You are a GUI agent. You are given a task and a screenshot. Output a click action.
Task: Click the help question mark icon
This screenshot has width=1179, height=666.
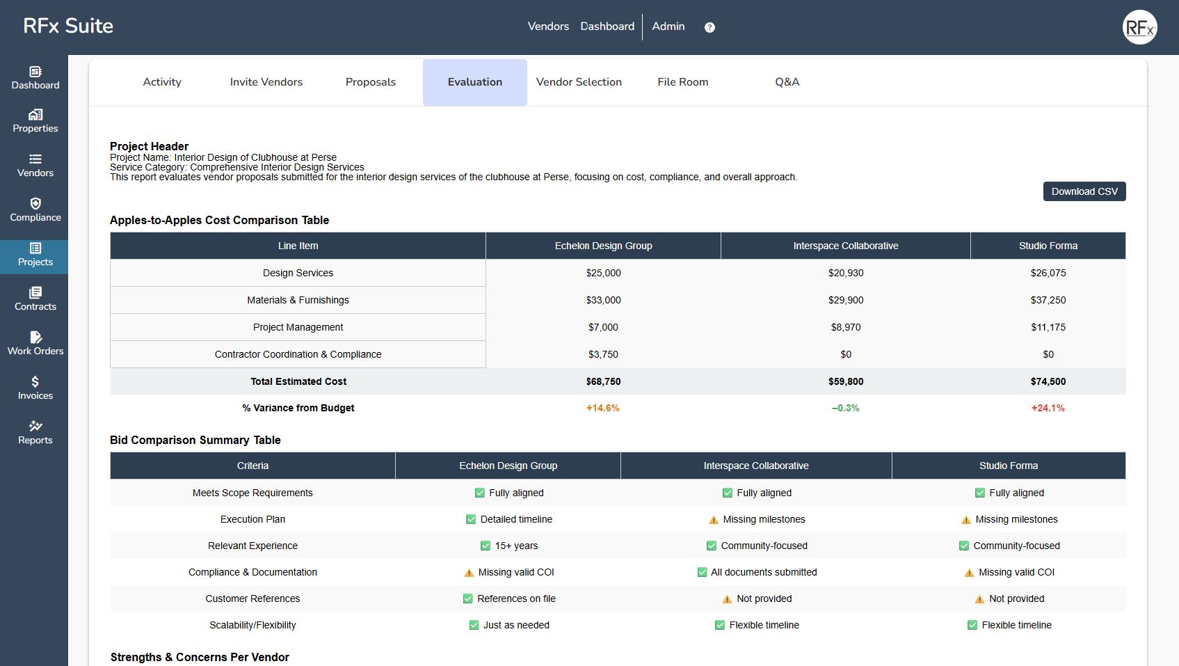[x=709, y=27]
